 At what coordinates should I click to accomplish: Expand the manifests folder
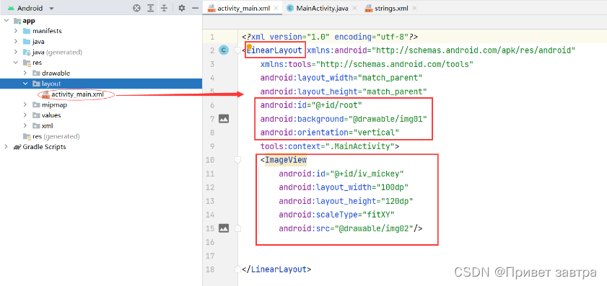pos(16,31)
